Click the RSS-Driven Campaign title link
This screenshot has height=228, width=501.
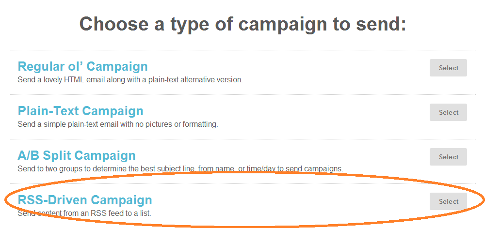point(85,200)
